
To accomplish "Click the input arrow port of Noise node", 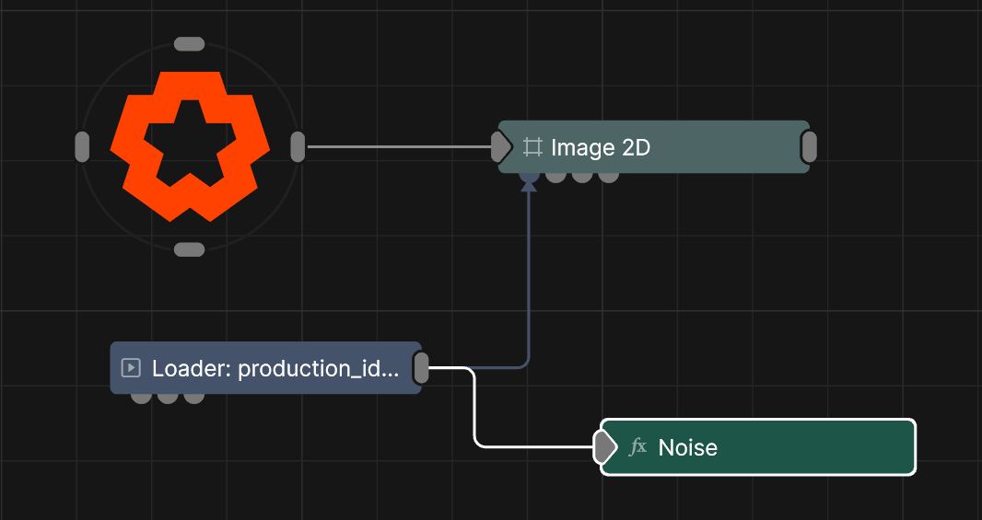I will [603, 447].
